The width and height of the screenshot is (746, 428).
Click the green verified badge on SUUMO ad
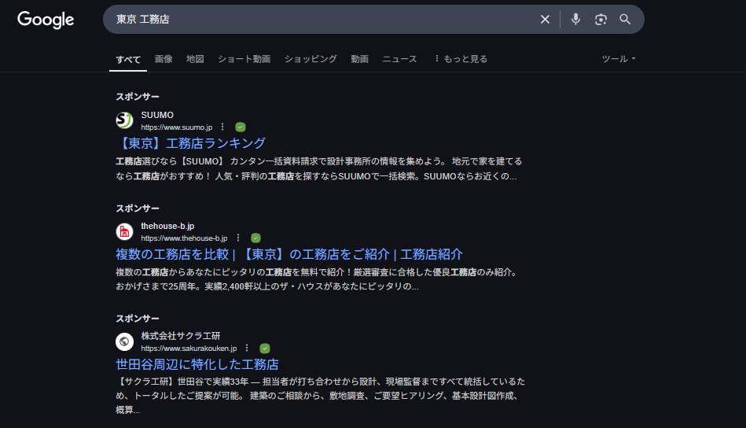tap(241, 127)
